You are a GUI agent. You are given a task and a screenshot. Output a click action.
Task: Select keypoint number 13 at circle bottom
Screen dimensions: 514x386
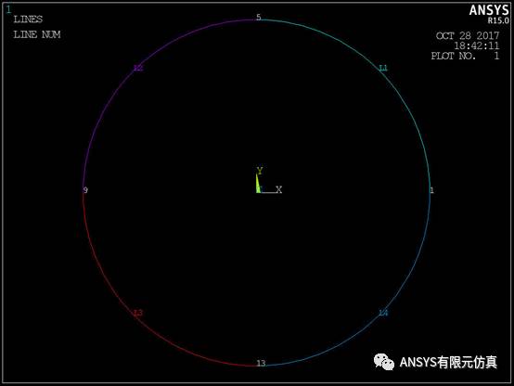point(261,363)
